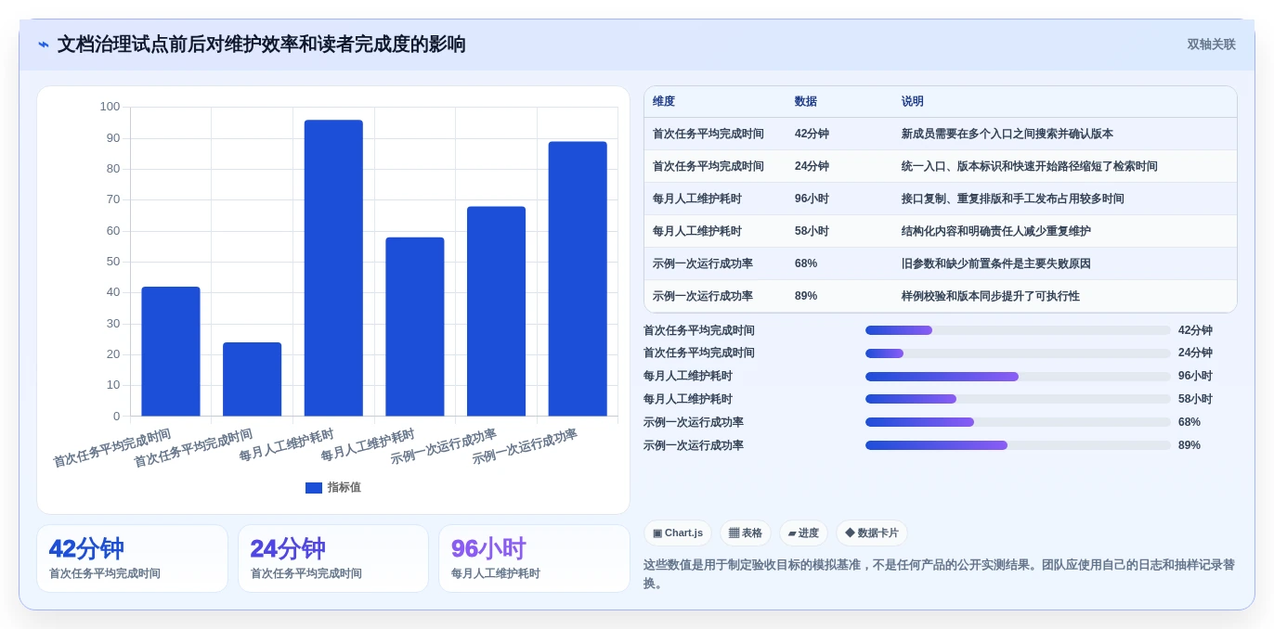
Task: Click the progress bar in the 96小时 row
Action: click(1018, 377)
